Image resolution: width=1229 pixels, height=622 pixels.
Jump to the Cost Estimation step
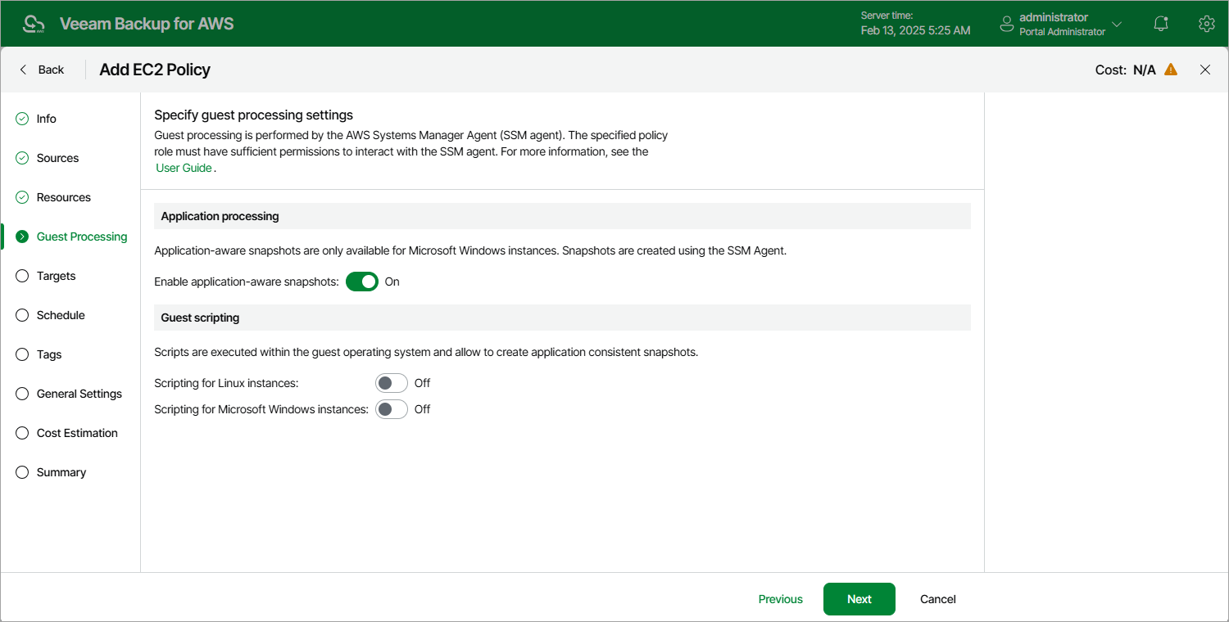point(77,433)
